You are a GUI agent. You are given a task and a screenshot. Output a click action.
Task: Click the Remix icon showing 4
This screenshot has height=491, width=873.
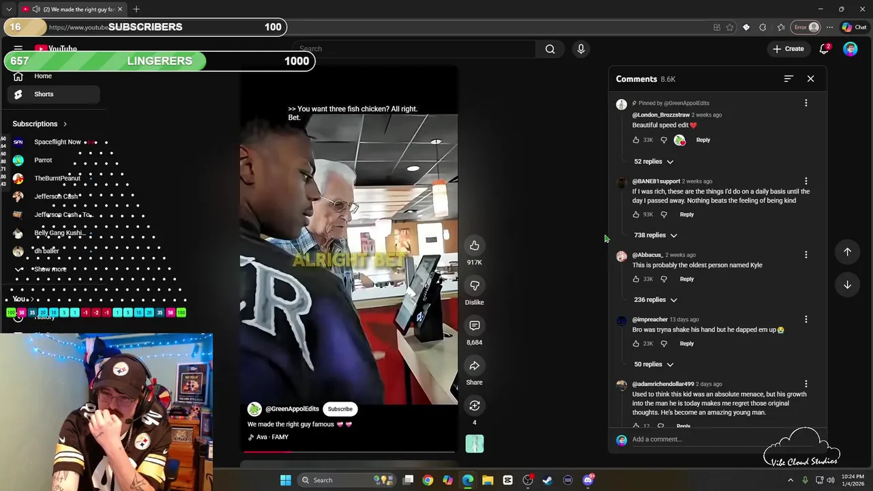point(475,406)
